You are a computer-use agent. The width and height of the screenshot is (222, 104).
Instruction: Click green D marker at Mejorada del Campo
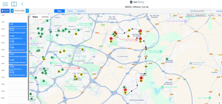(x=167, y=59)
